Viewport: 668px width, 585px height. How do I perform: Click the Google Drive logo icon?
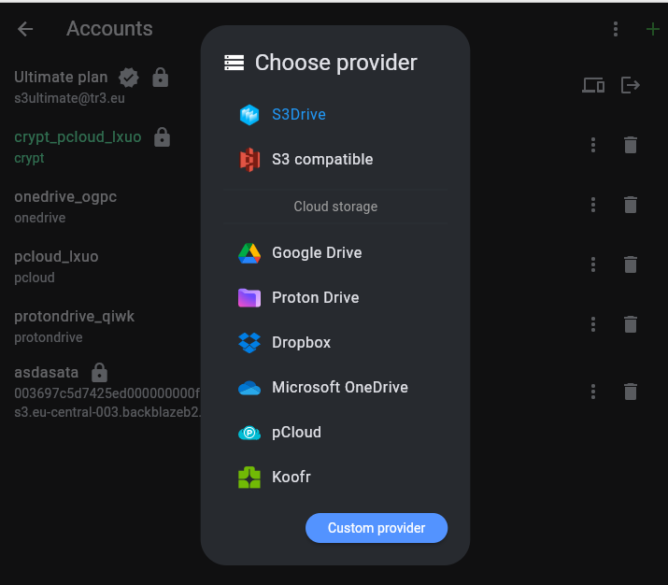coord(249,253)
